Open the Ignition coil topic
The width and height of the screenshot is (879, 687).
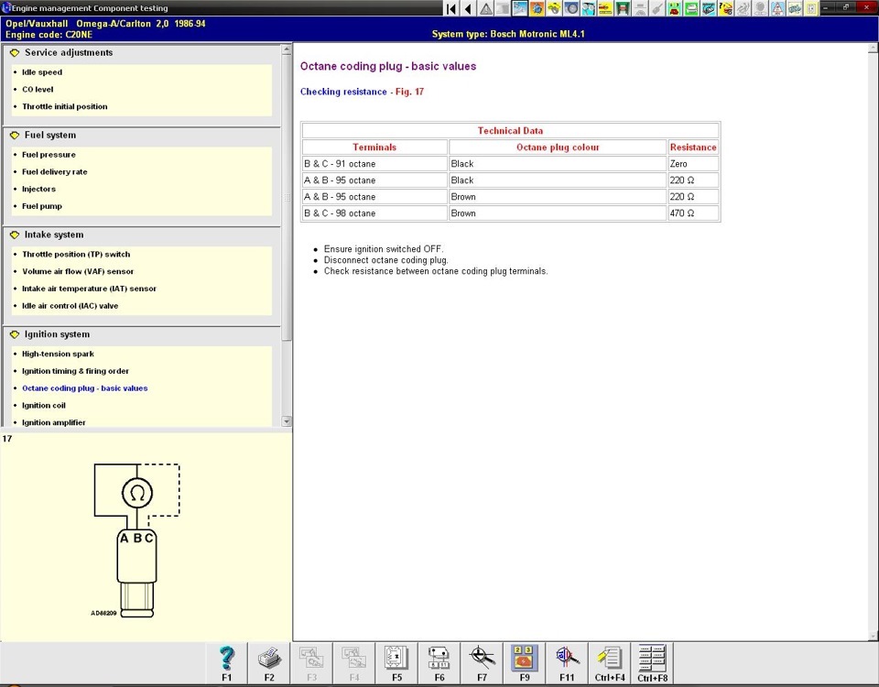point(44,406)
